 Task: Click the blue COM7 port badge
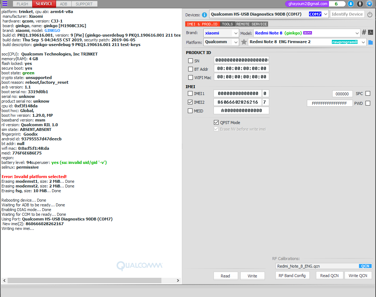tap(315, 14)
